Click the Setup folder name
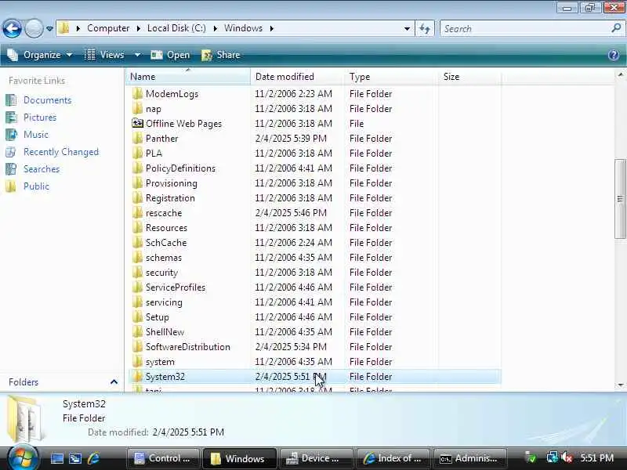This screenshot has height=470, width=627. [x=158, y=317]
